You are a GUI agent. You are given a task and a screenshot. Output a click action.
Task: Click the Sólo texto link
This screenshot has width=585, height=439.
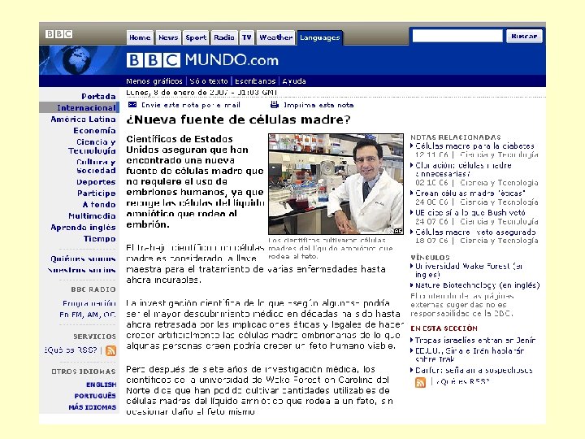tap(209, 81)
